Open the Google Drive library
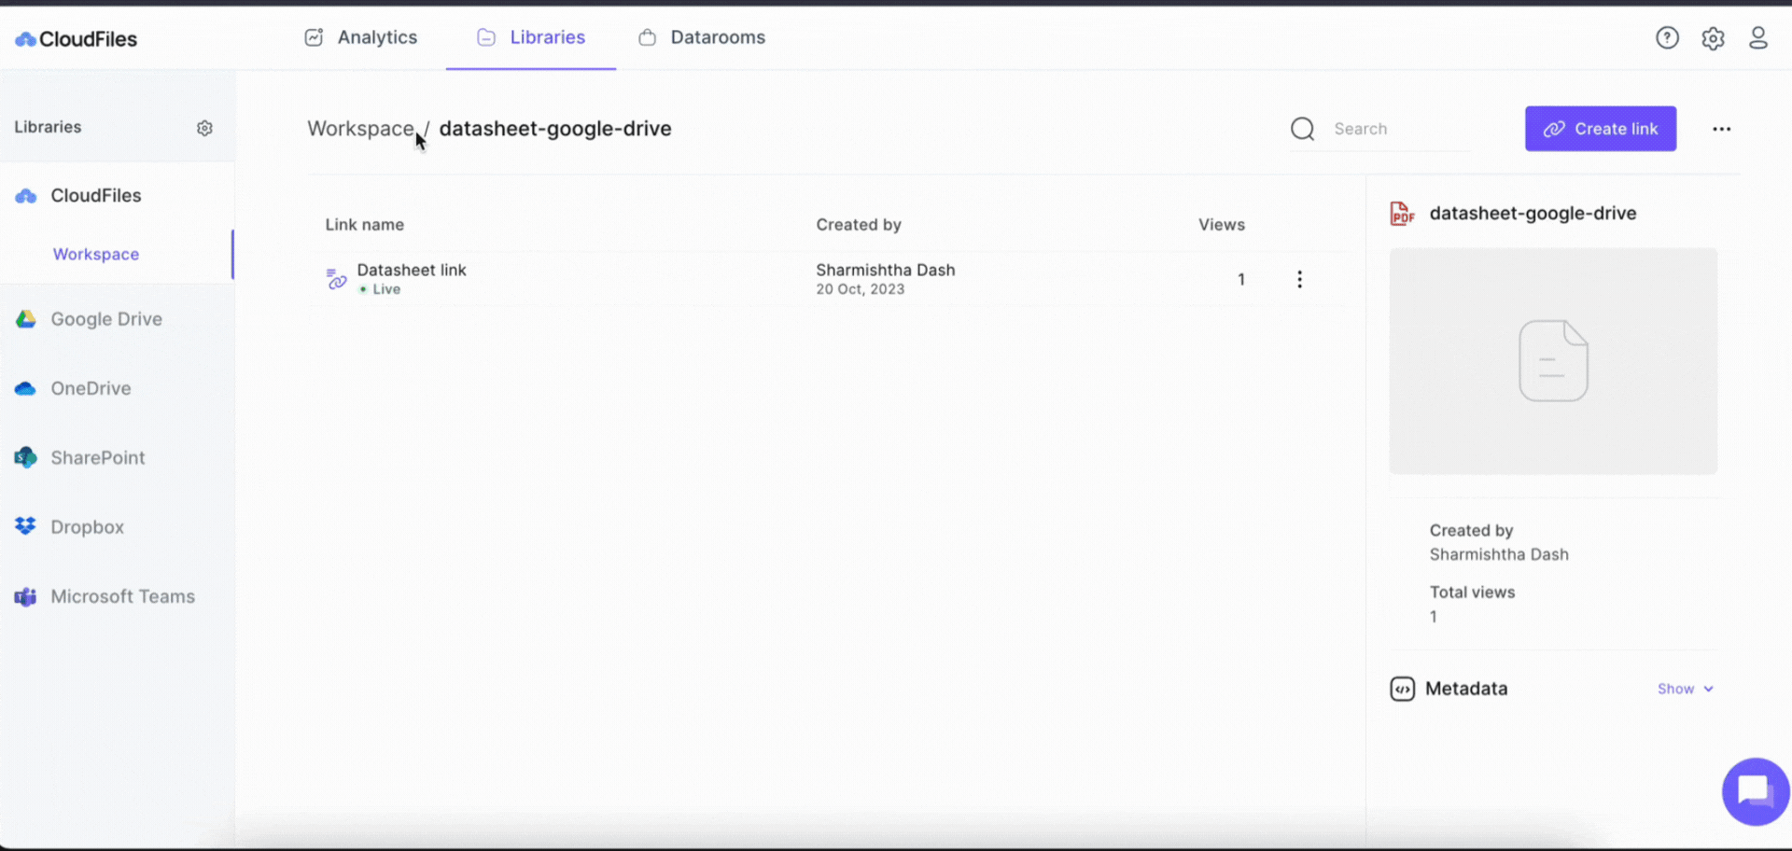 click(24, 318)
